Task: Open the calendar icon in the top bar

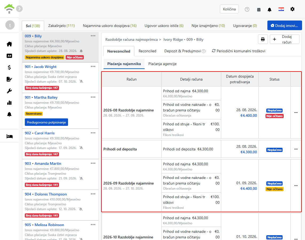Action: 259,10
